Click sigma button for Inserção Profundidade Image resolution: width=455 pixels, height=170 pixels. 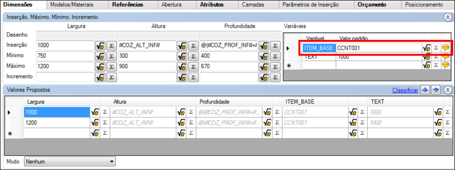coord(275,46)
